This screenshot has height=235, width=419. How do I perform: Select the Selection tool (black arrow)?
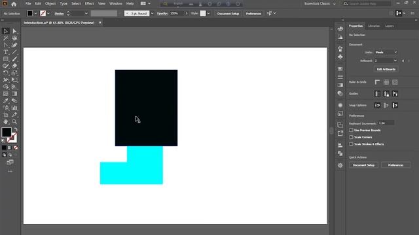point(6,31)
